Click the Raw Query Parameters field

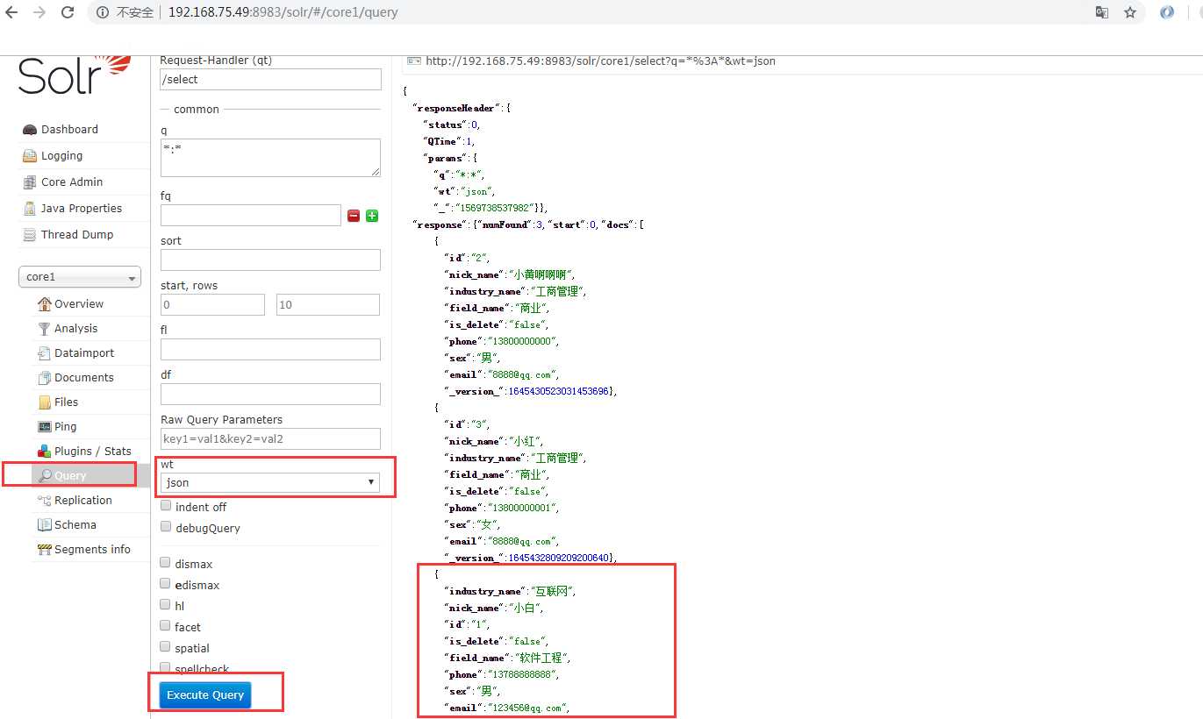tap(270, 438)
